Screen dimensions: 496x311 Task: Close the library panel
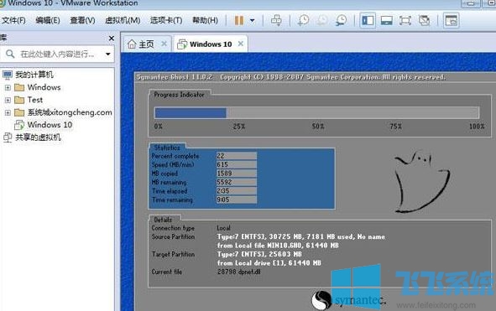(x=112, y=39)
